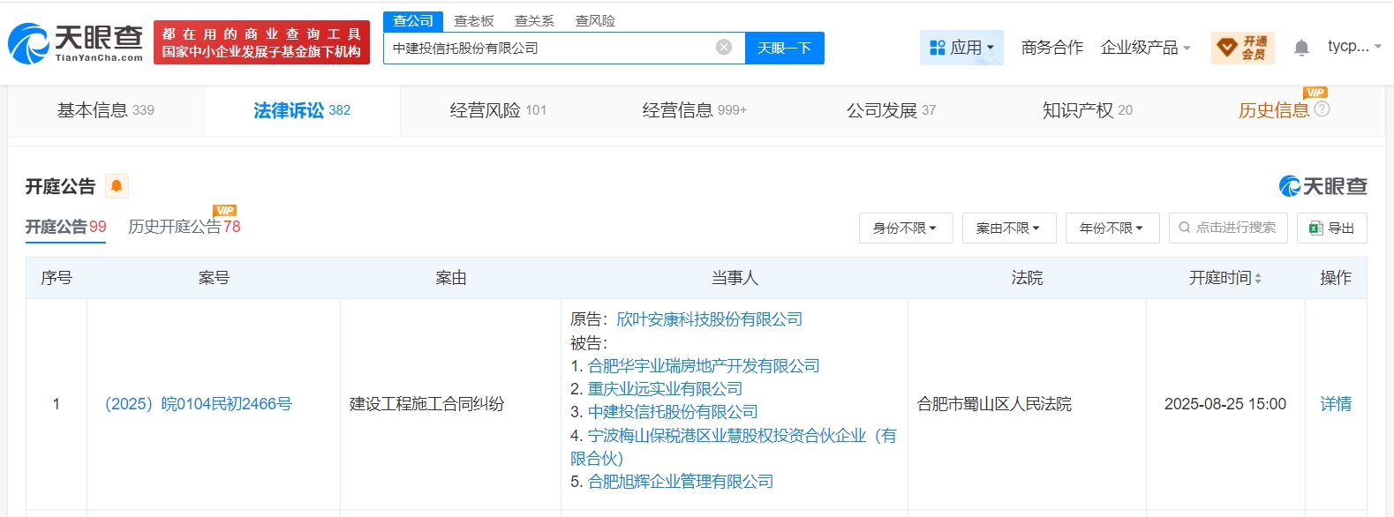Image resolution: width=1394 pixels, height=517 pixels.
Task: Click the 操作 column header
Action: [x=1336, y=278]
